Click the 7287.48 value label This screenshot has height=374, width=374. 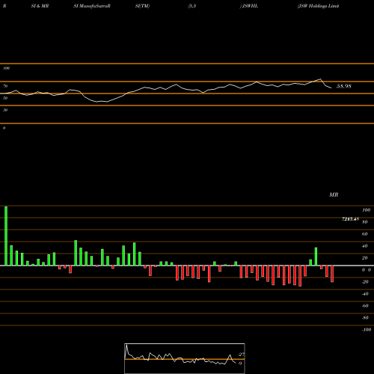point(350,219)
